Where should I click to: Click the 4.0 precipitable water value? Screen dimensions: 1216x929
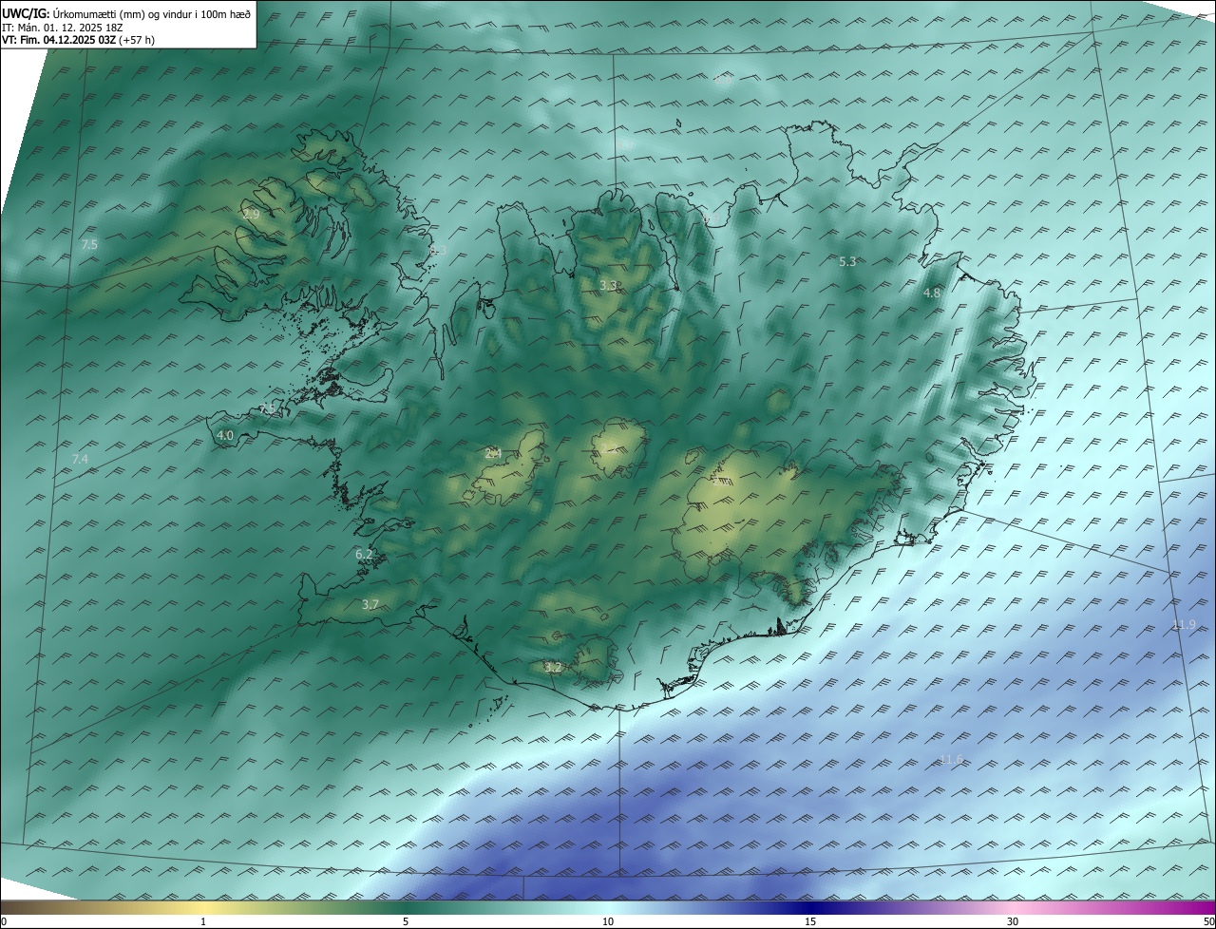(225, 436)
